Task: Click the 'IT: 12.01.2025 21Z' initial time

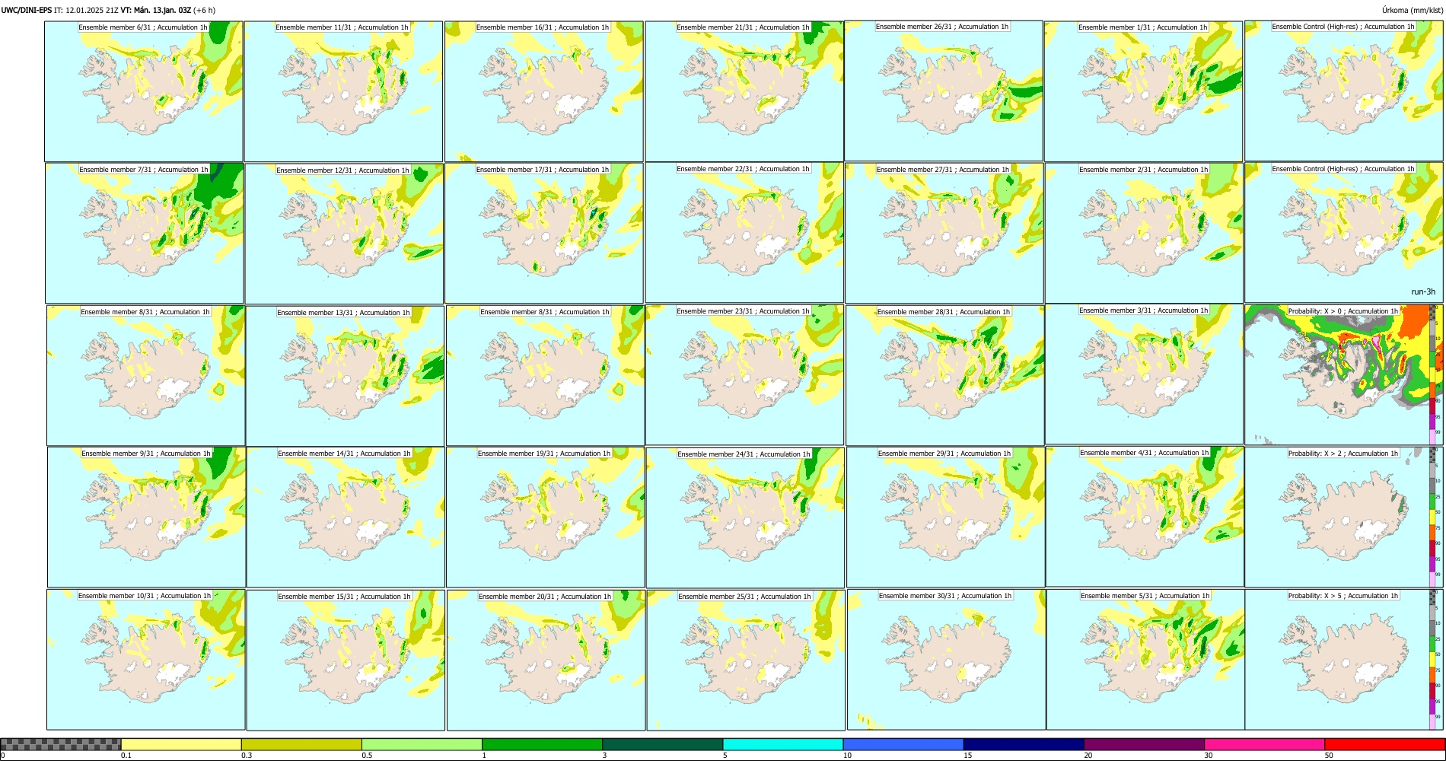Action: pos(86,11)
